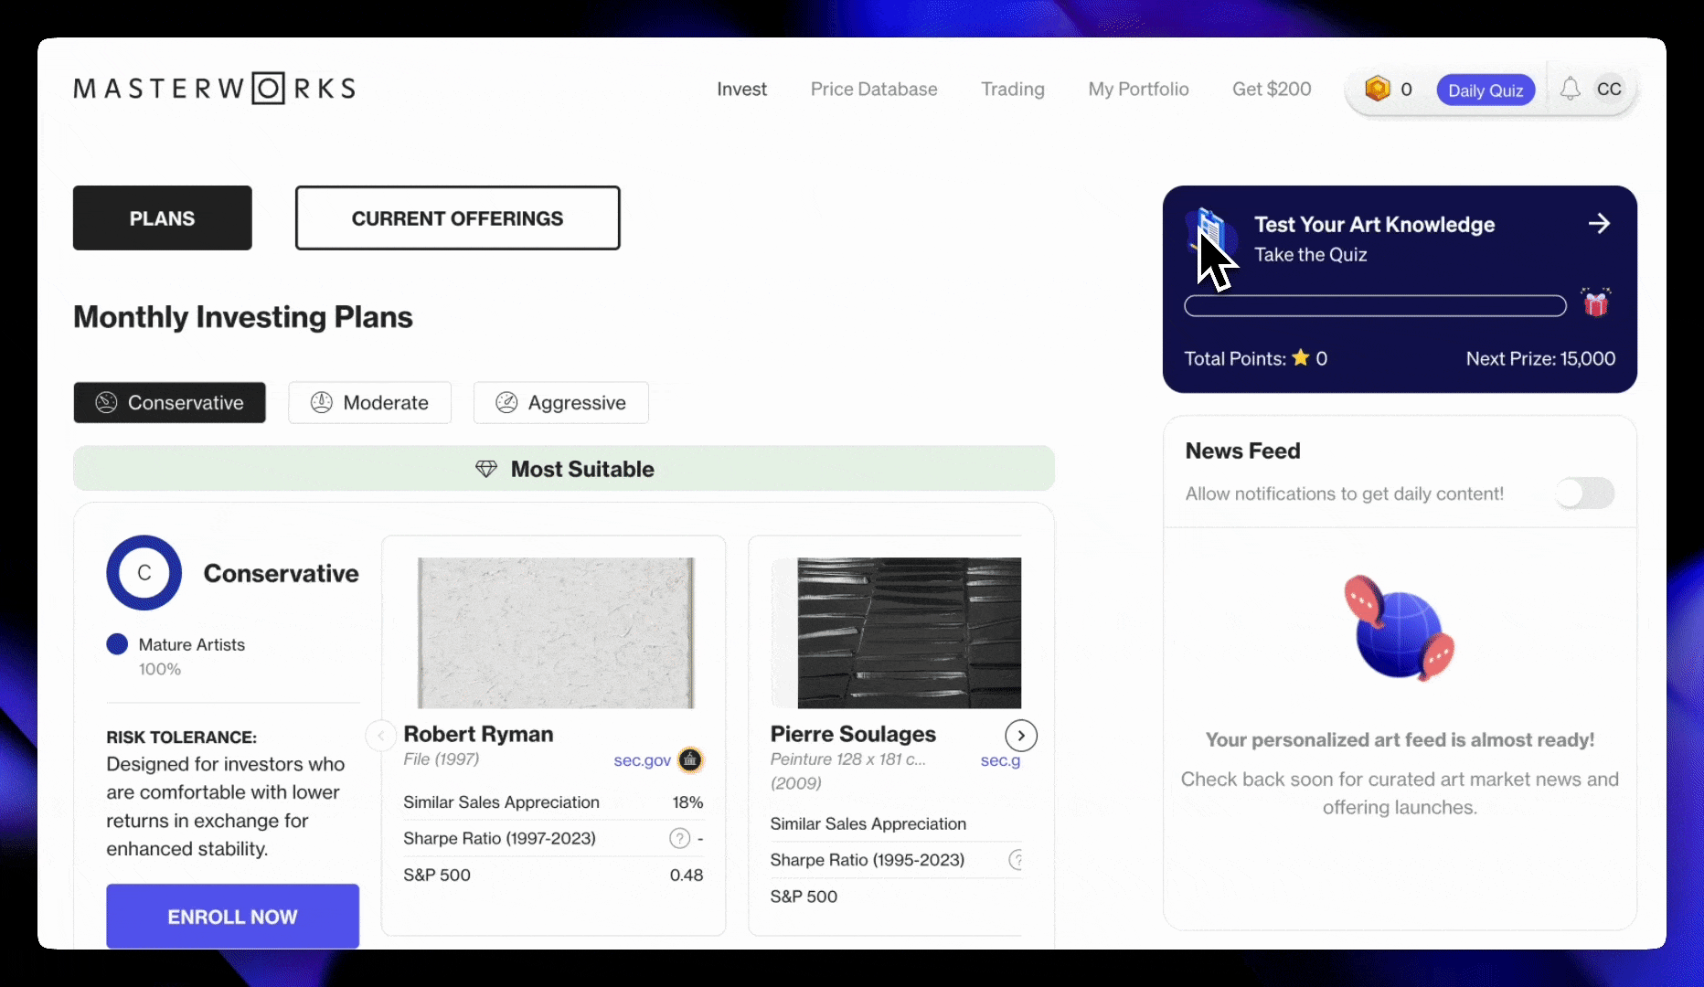Click the gold coin points icon
This screenshot has height=987, width=1704.
pyautogui.click(x=1377, y=89)
